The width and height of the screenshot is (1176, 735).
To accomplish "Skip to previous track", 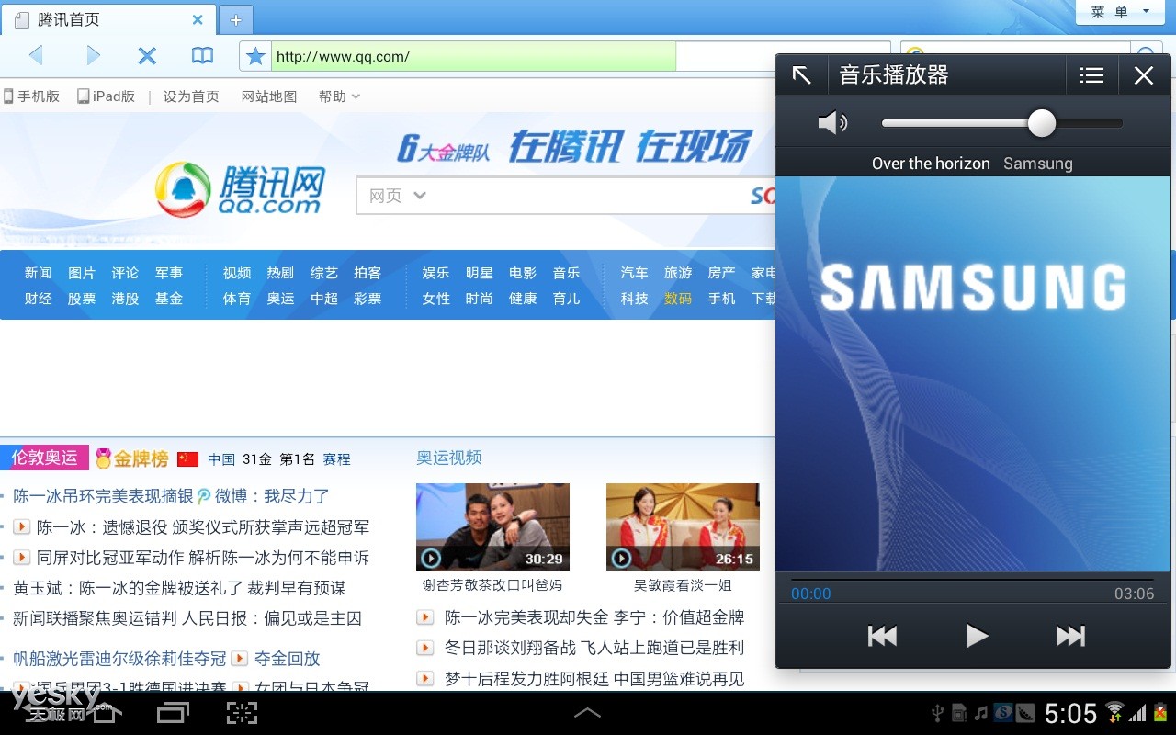I will click(882, 635).
